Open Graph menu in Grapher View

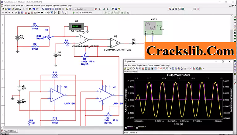click(x=139, y=65)
